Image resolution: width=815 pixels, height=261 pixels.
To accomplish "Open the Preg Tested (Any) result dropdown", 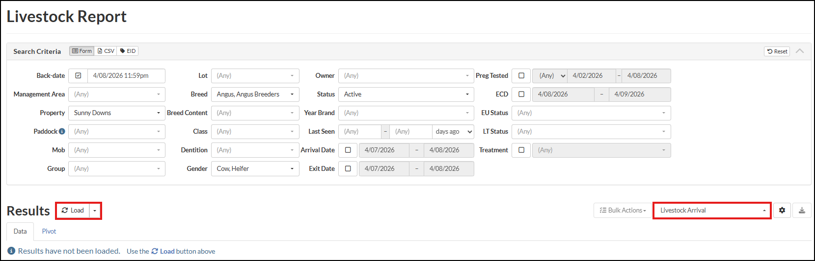I will pos(550,76).
